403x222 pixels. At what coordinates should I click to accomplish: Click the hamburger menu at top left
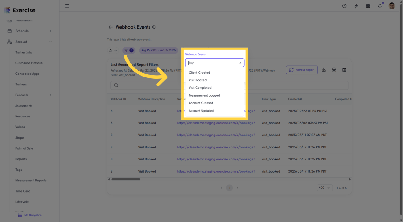[67, 6]
